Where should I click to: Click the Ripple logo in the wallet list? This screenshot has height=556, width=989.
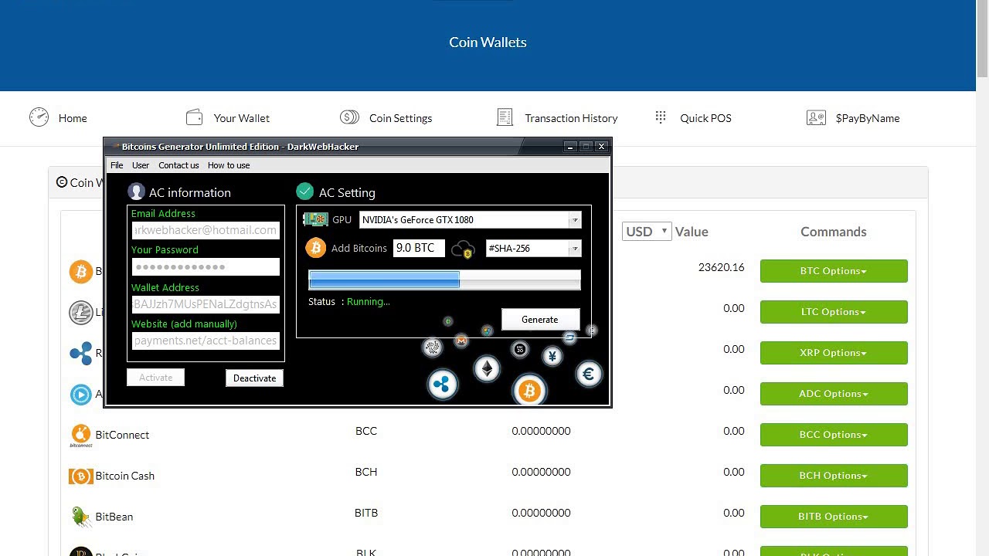point(80,353)
